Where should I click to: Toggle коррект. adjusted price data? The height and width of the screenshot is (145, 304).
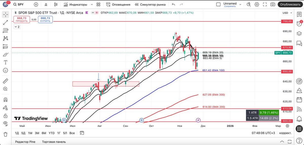pos(285,133)
